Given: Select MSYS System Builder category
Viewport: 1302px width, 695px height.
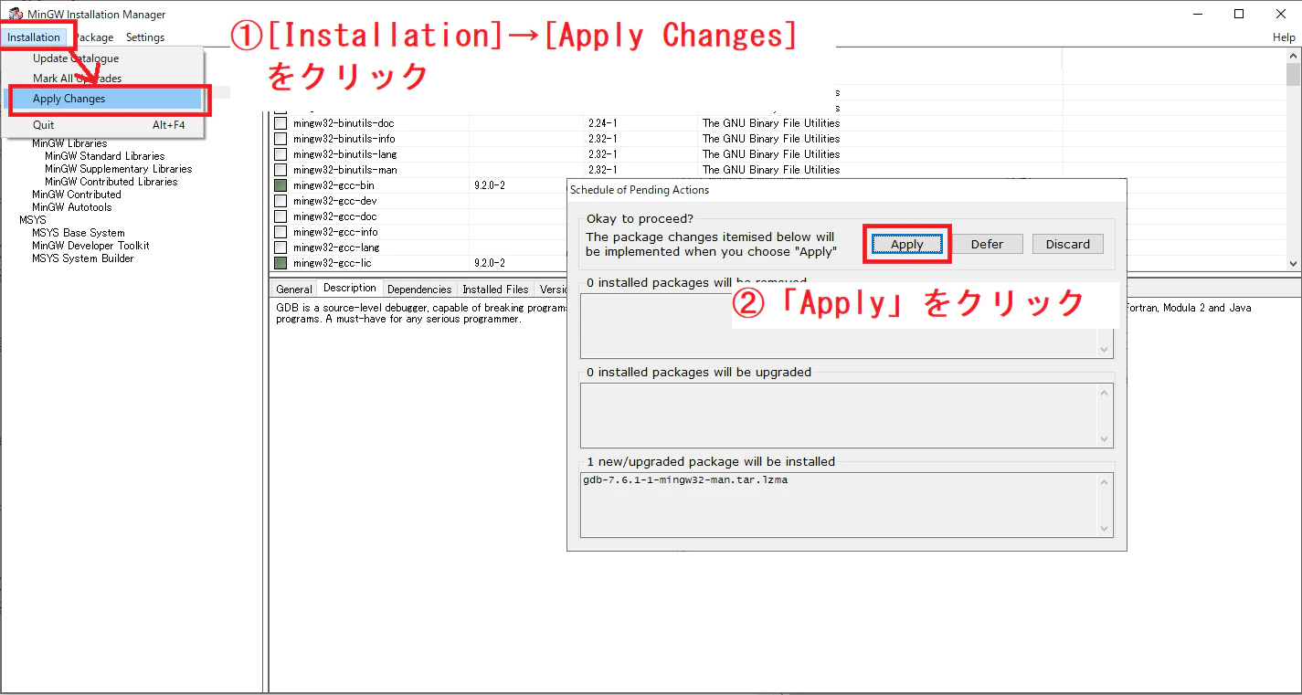Looking at the screenshot, I should 83,258.
